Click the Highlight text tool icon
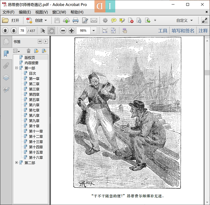Screen dimensions: 210x205 point(122,20)
